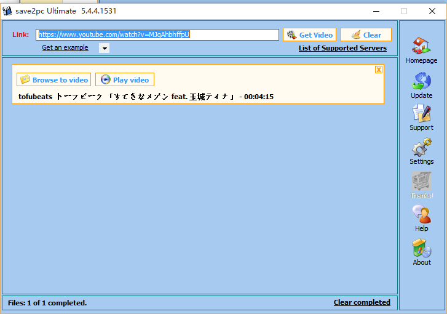Click the Get an example link
447x314 pixels.
click(65, 48)
